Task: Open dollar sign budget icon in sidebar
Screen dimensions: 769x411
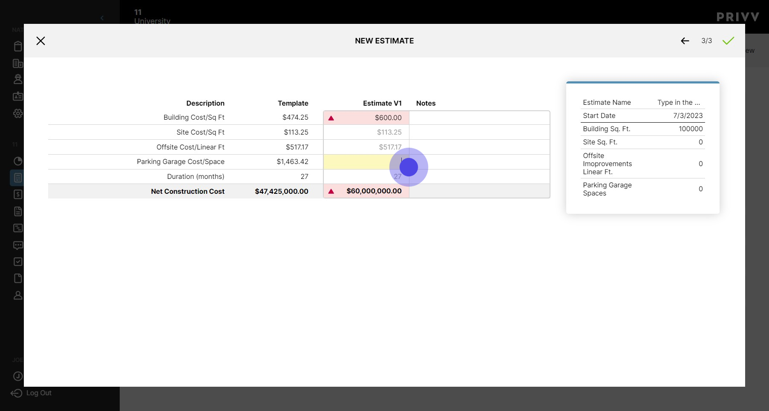Action: (18, 194)
